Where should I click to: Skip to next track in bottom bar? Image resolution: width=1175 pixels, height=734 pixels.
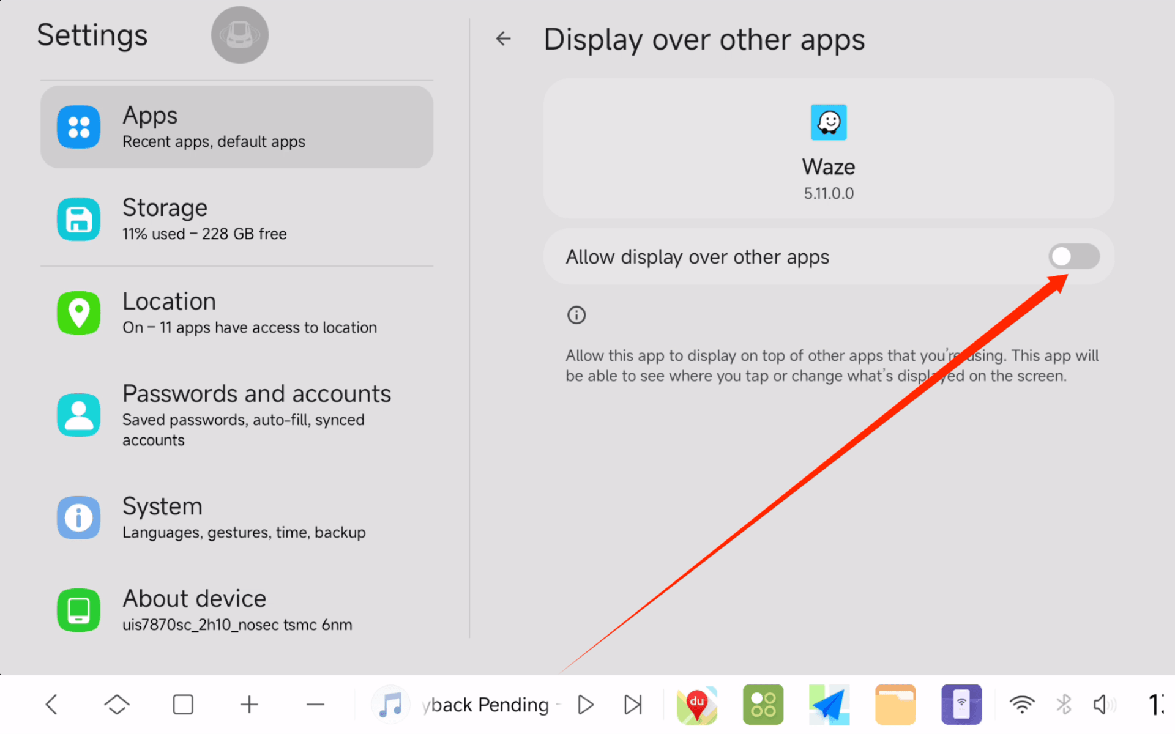[x=633, y=705]
